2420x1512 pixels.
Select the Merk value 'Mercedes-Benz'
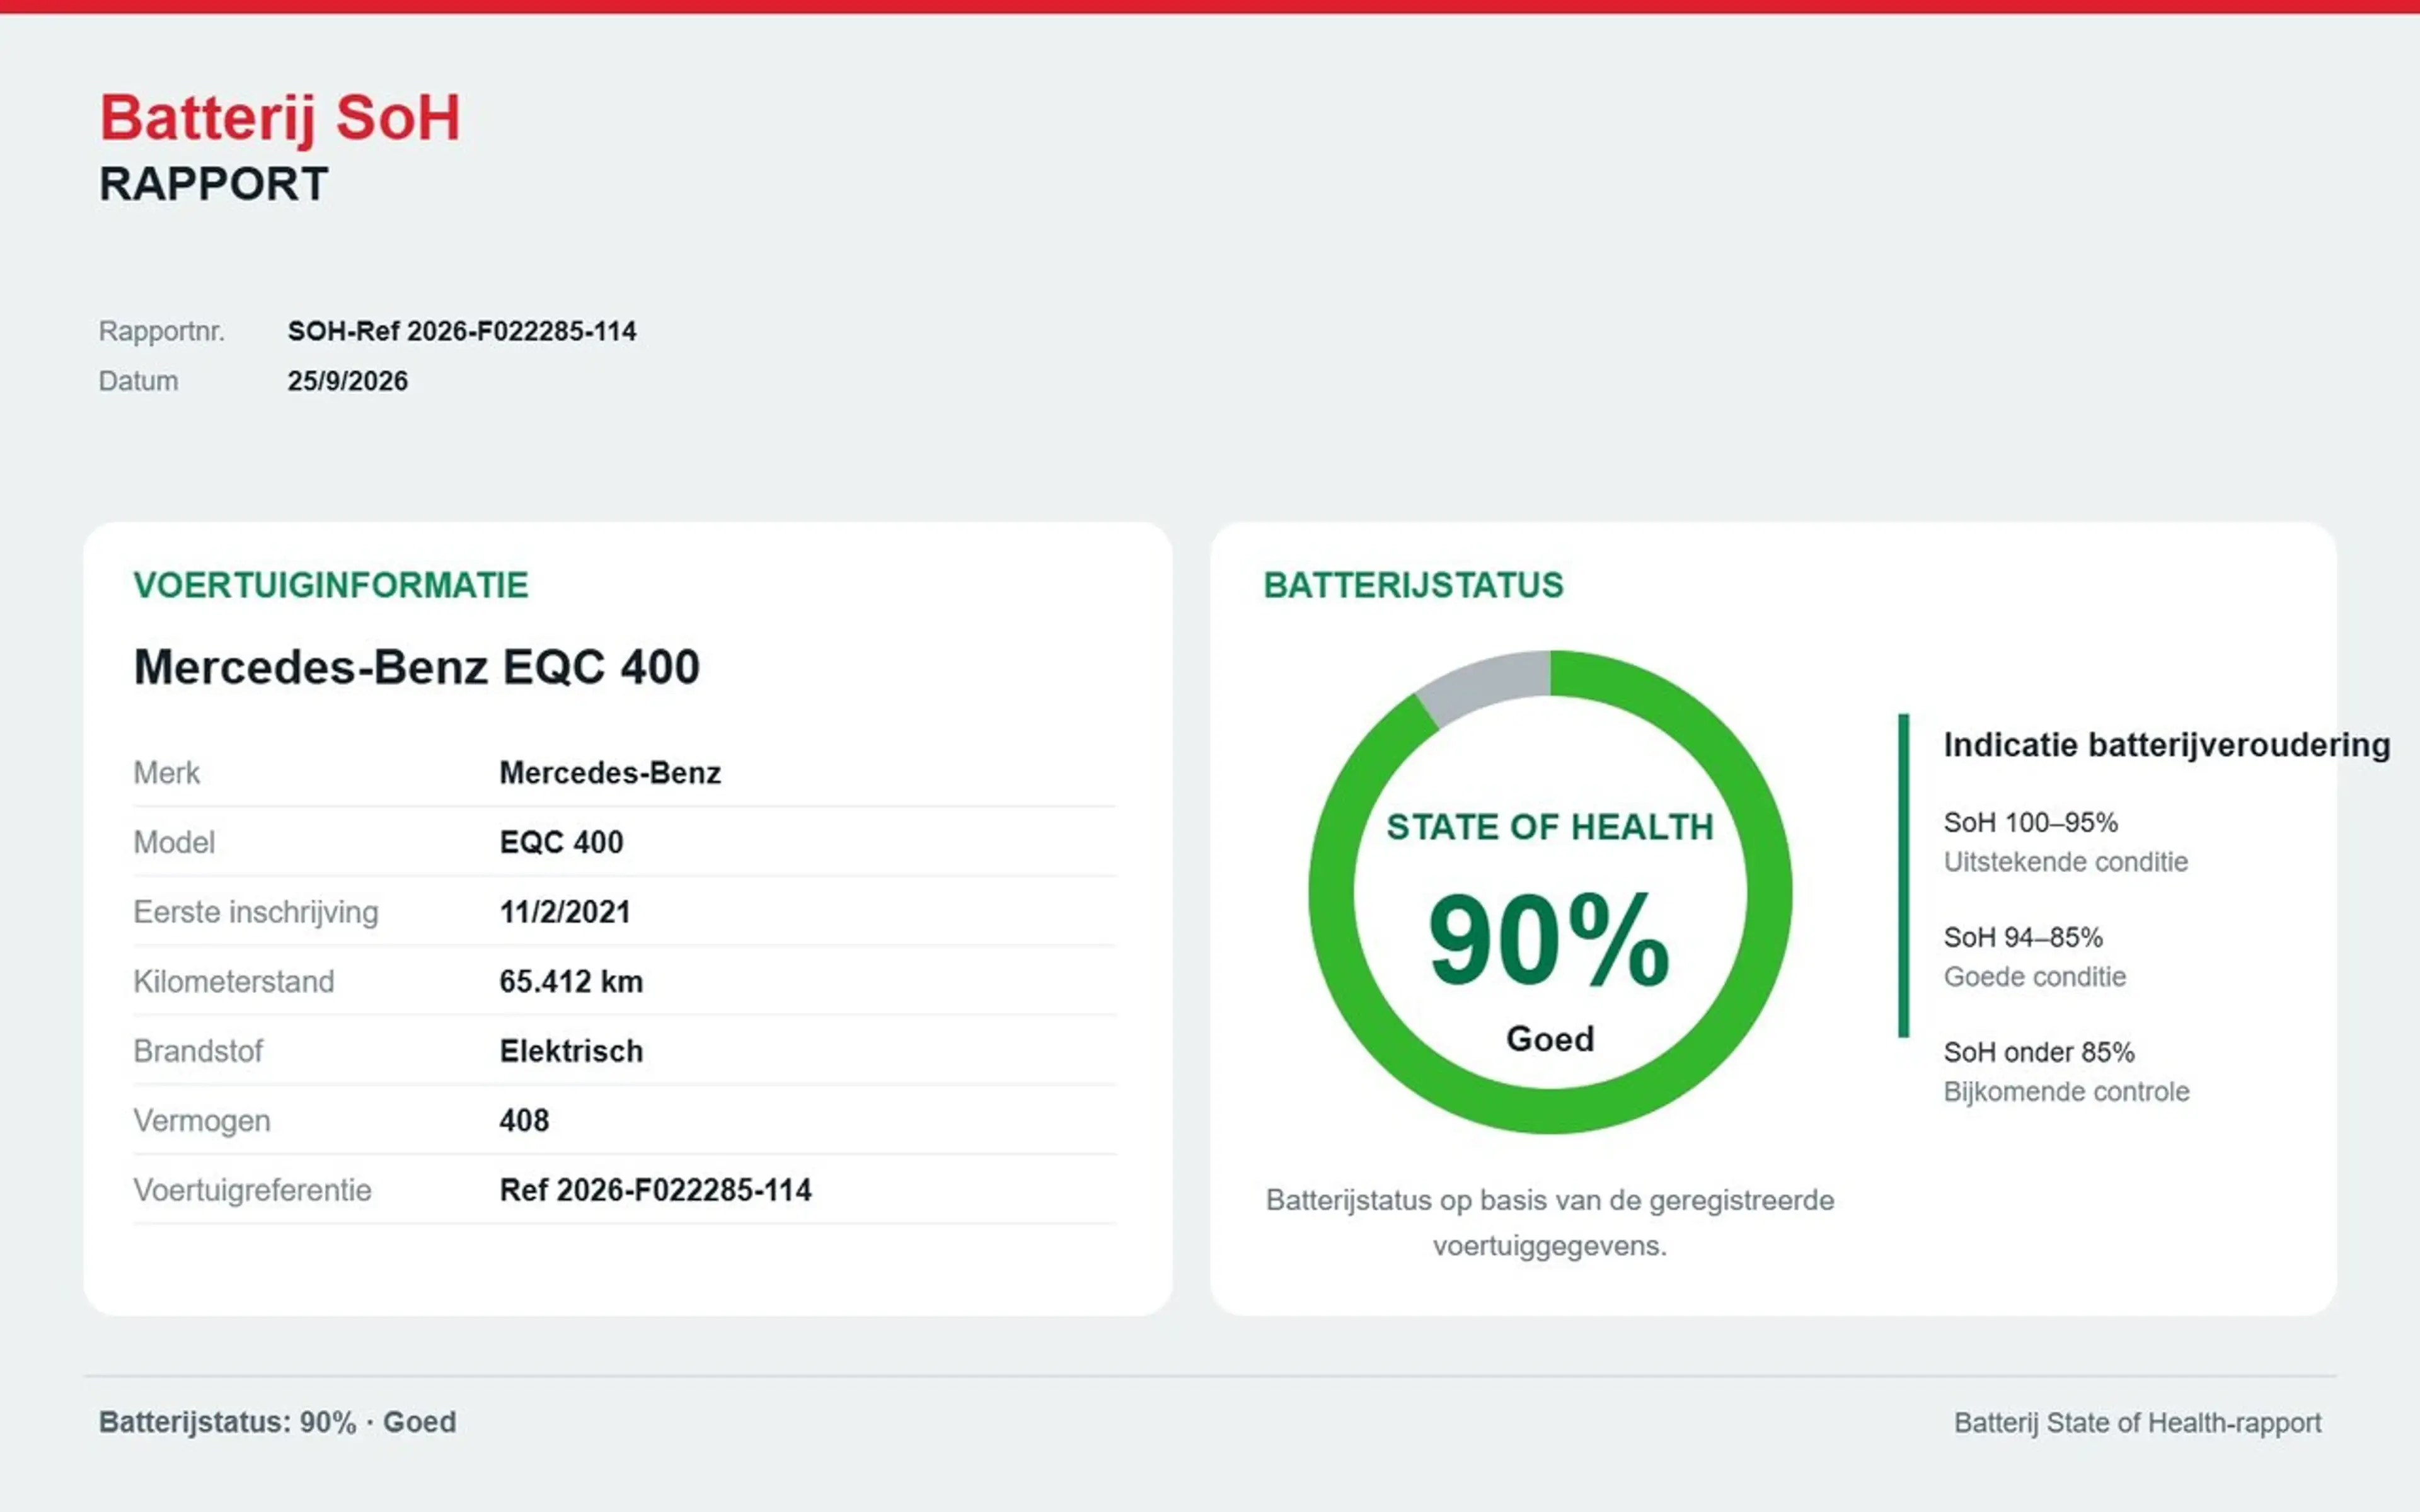tap(610, 773)
